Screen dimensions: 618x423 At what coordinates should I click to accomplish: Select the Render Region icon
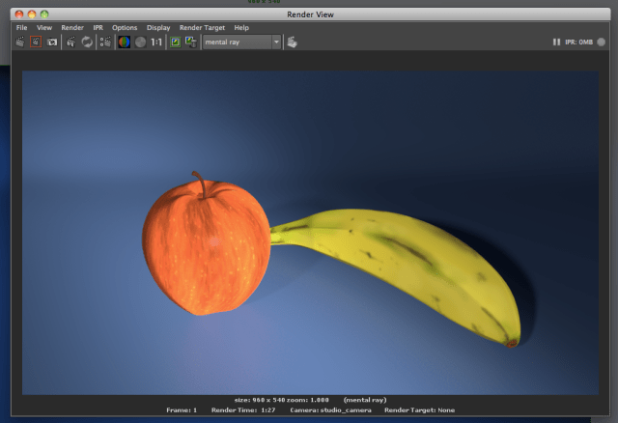36,42
